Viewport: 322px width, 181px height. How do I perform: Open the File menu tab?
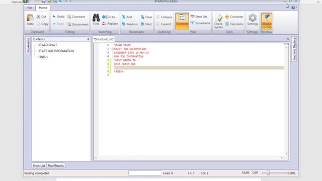point(30,8)
